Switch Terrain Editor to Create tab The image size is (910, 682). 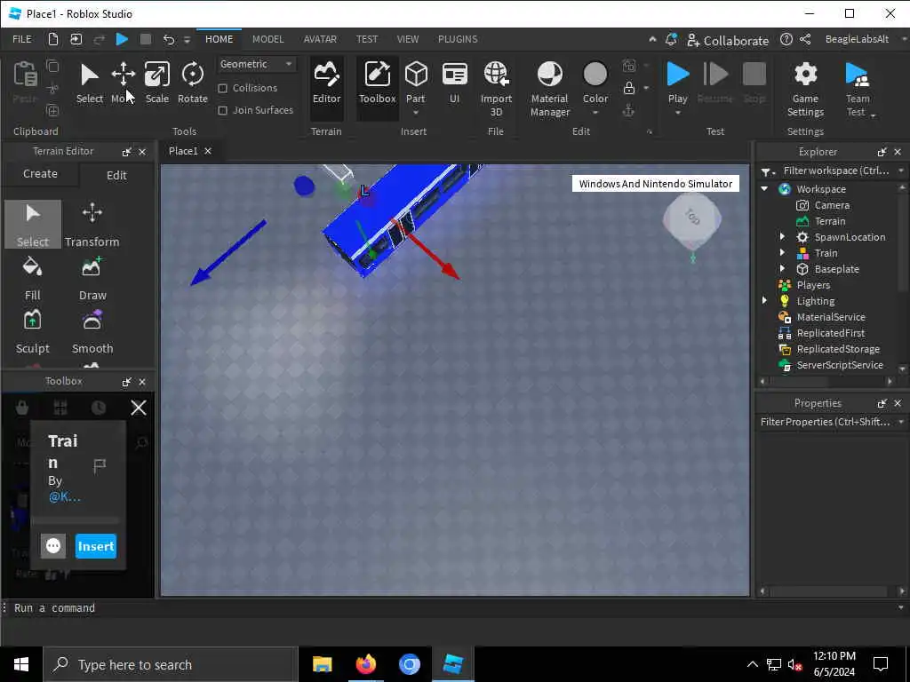point(40,174)
